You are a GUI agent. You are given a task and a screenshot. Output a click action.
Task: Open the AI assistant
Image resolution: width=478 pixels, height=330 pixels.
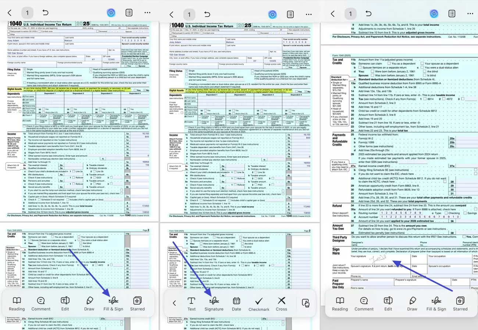111,13
